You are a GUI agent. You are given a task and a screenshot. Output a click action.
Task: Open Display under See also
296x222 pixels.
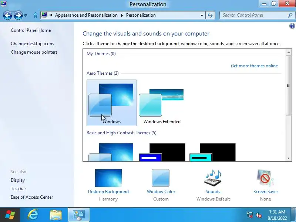pos(18,180)
